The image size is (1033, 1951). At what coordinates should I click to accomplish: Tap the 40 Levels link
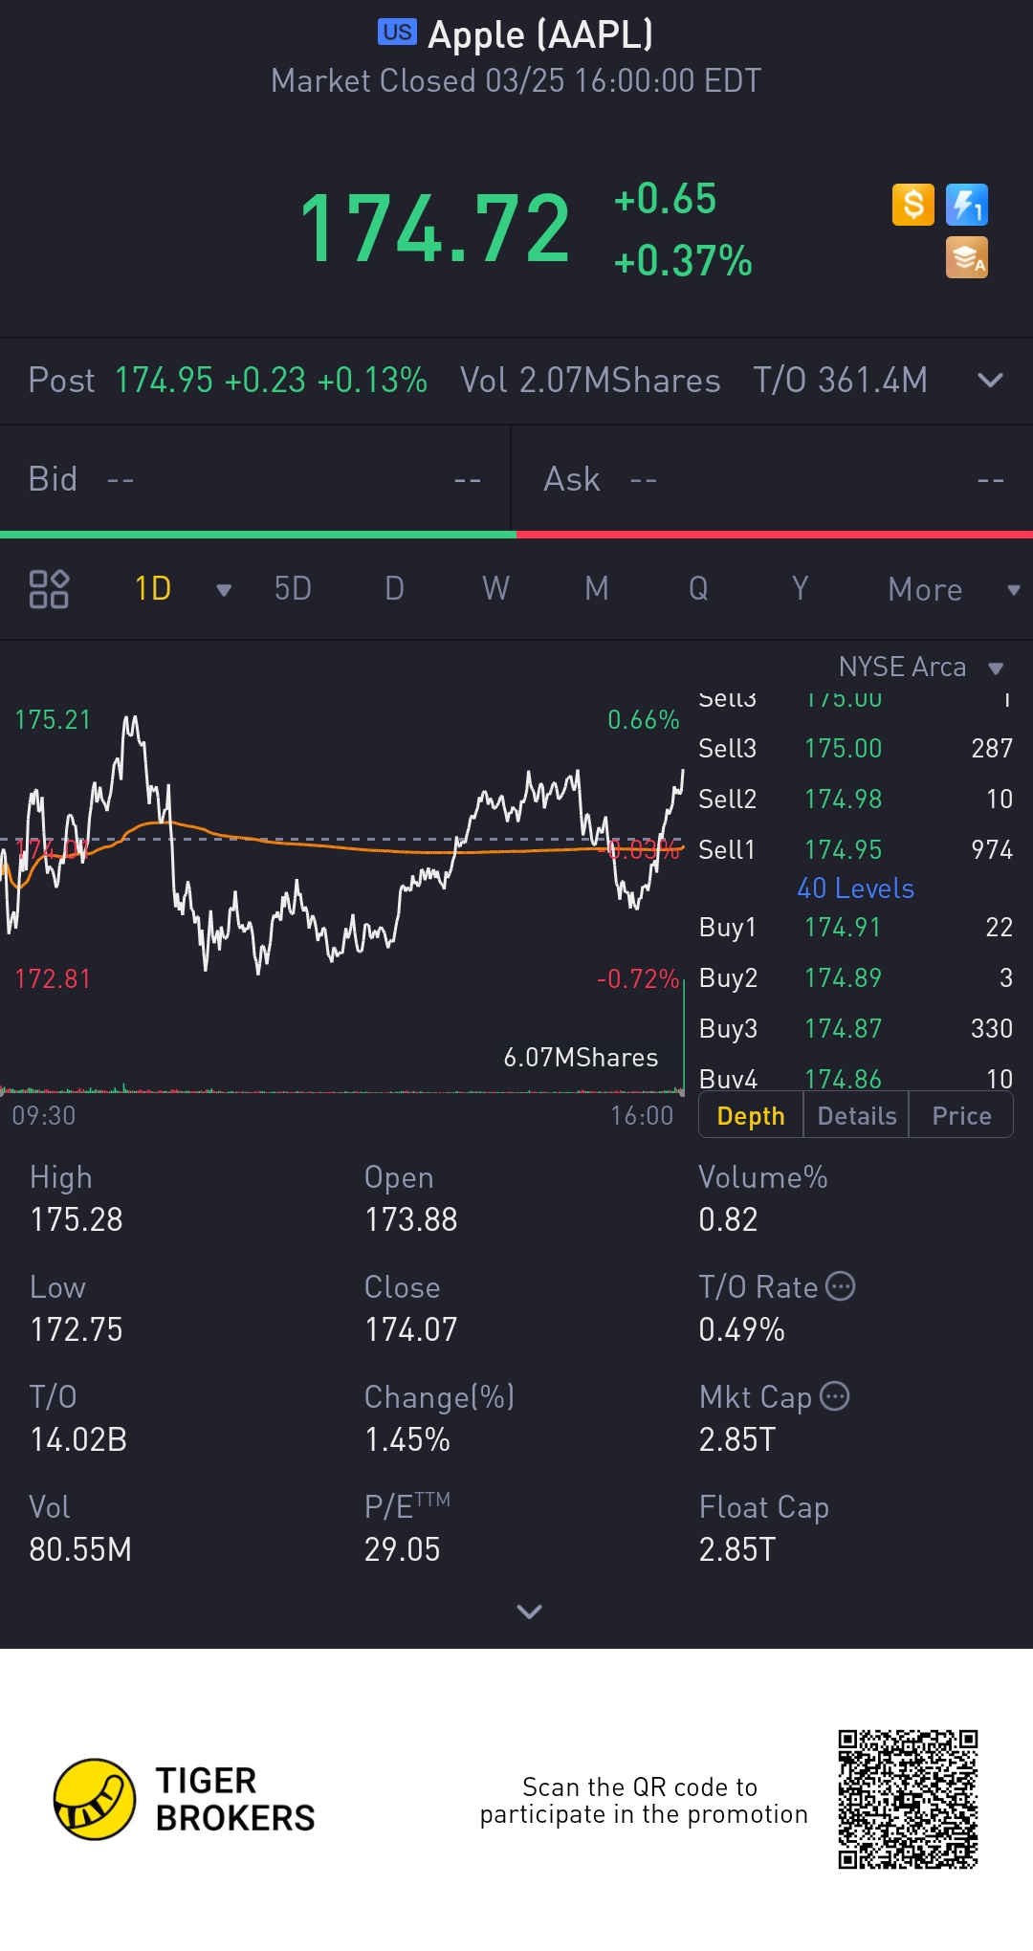855,888
